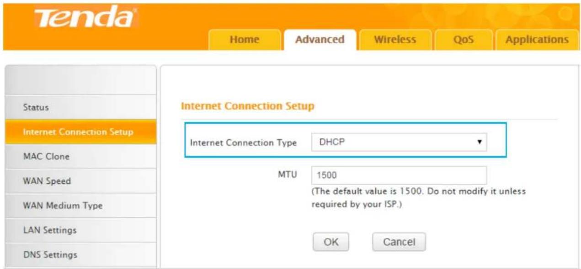Click the Cancel button
Screen dimensions: 581x269
(x=399, y=242)
